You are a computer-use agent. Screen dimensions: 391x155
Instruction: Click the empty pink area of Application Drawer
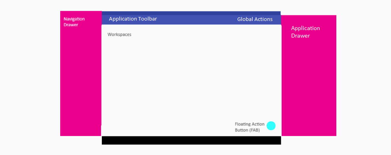click(309, 87)
